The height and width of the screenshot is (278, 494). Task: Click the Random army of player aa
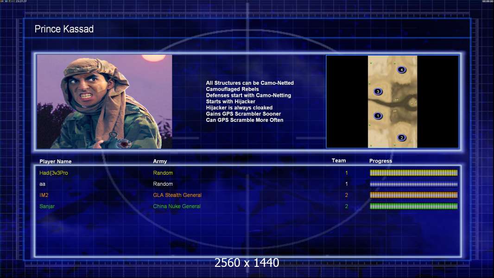pyautogui.click(x=163, y=184)
